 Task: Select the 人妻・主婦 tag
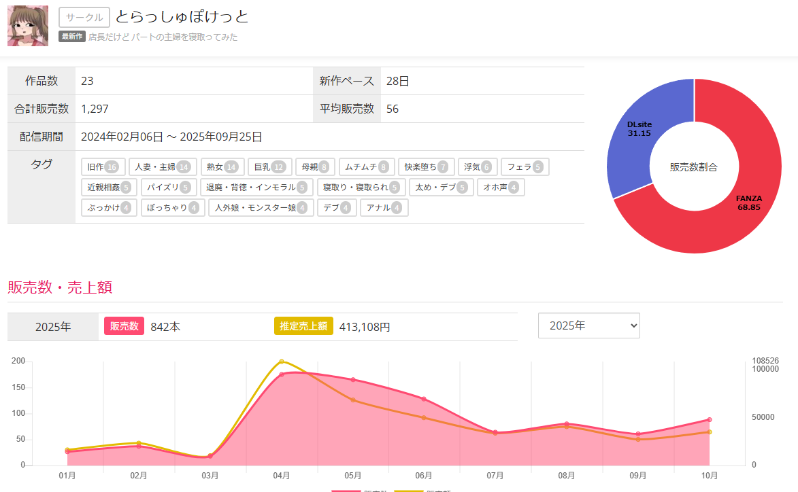[x=163, y=166]
